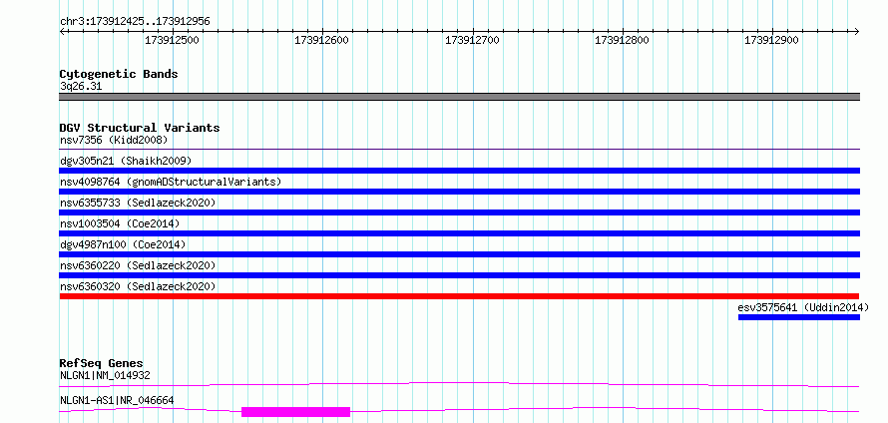Viewport: 888px width, 423px height.
Task: Click the left arrow of the ruler
Action: pos(62,31)
